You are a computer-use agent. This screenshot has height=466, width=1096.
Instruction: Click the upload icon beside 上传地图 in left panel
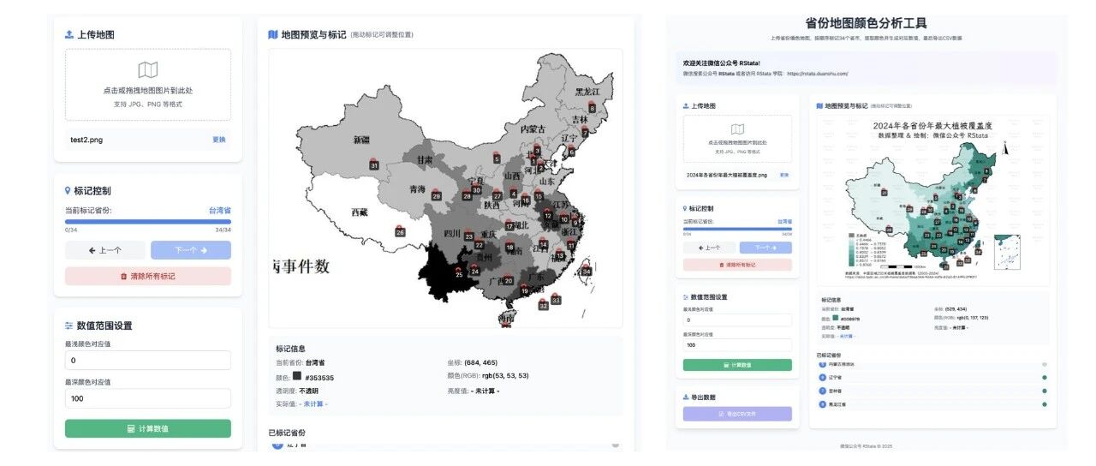point(69,35)
